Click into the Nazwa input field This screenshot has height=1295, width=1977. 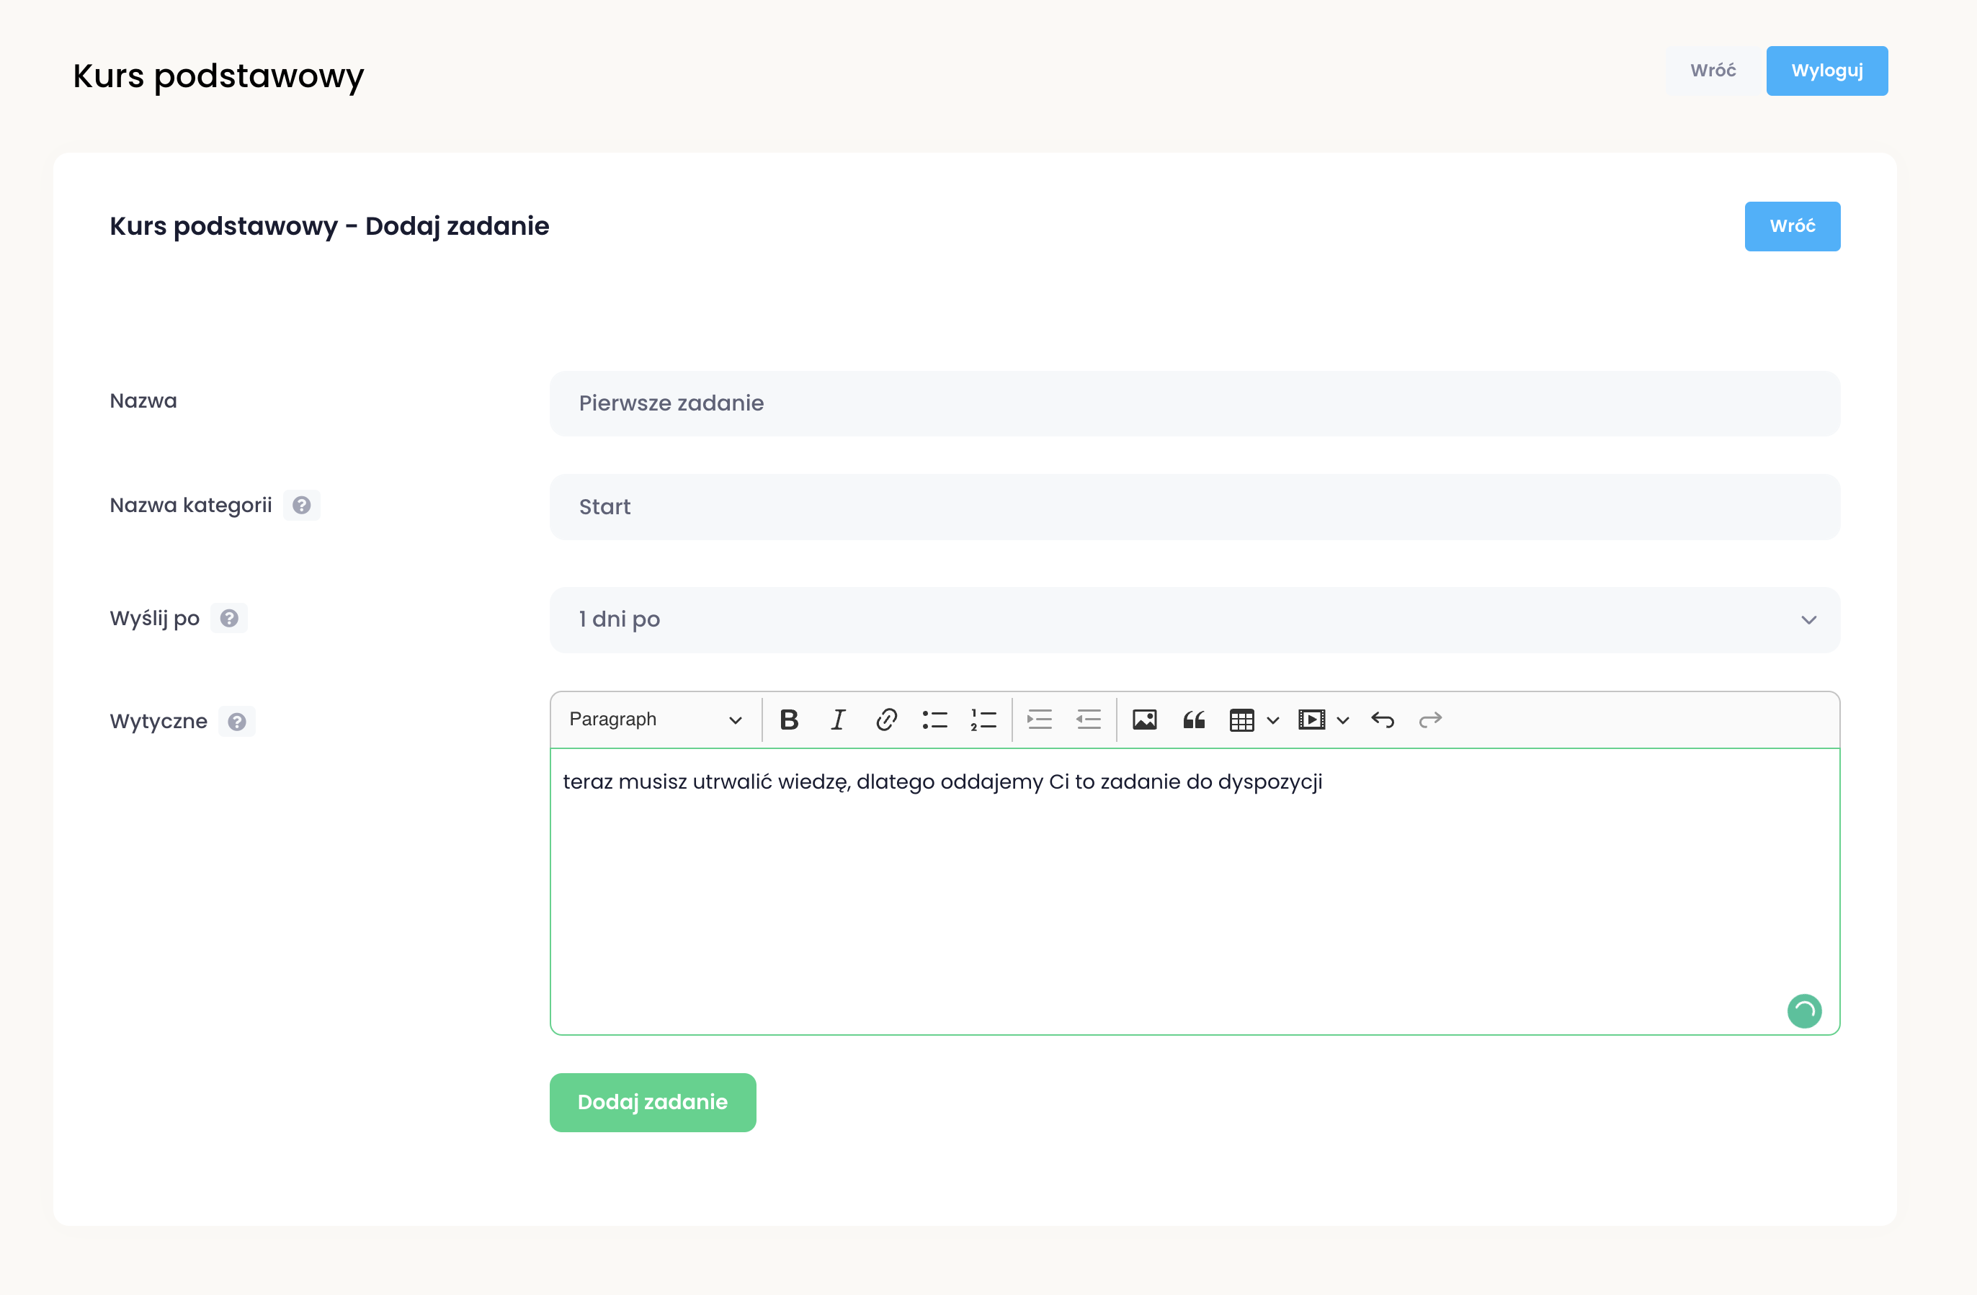coord(1195,404)
